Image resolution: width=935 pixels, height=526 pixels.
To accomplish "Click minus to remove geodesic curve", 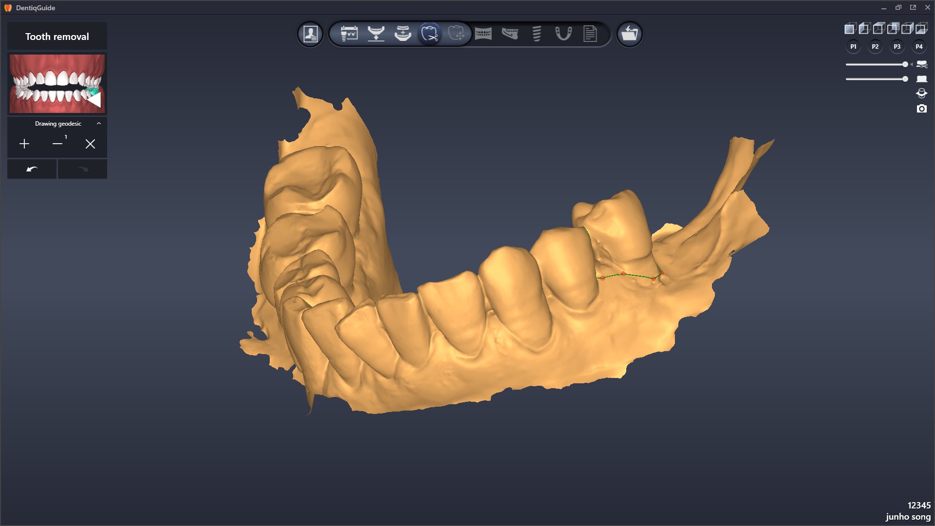I will click(57, 144).
